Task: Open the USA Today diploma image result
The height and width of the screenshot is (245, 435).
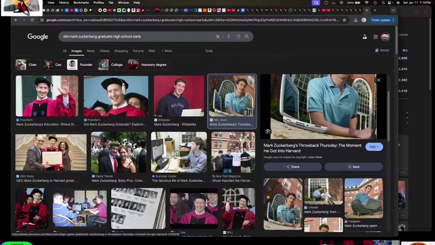Action: tap(51, 152)
